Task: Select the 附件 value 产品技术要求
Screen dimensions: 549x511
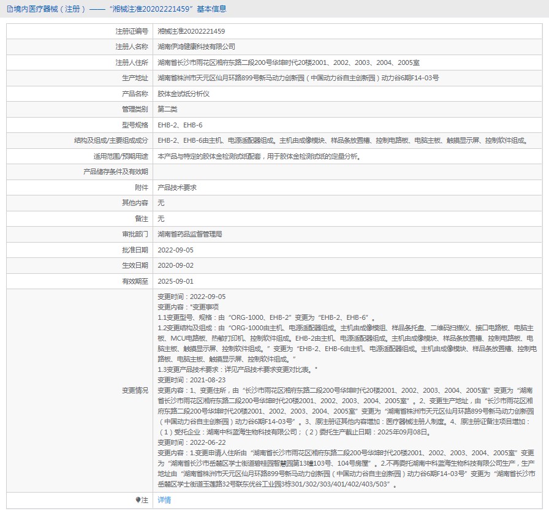Action: [x=177, y=187]
